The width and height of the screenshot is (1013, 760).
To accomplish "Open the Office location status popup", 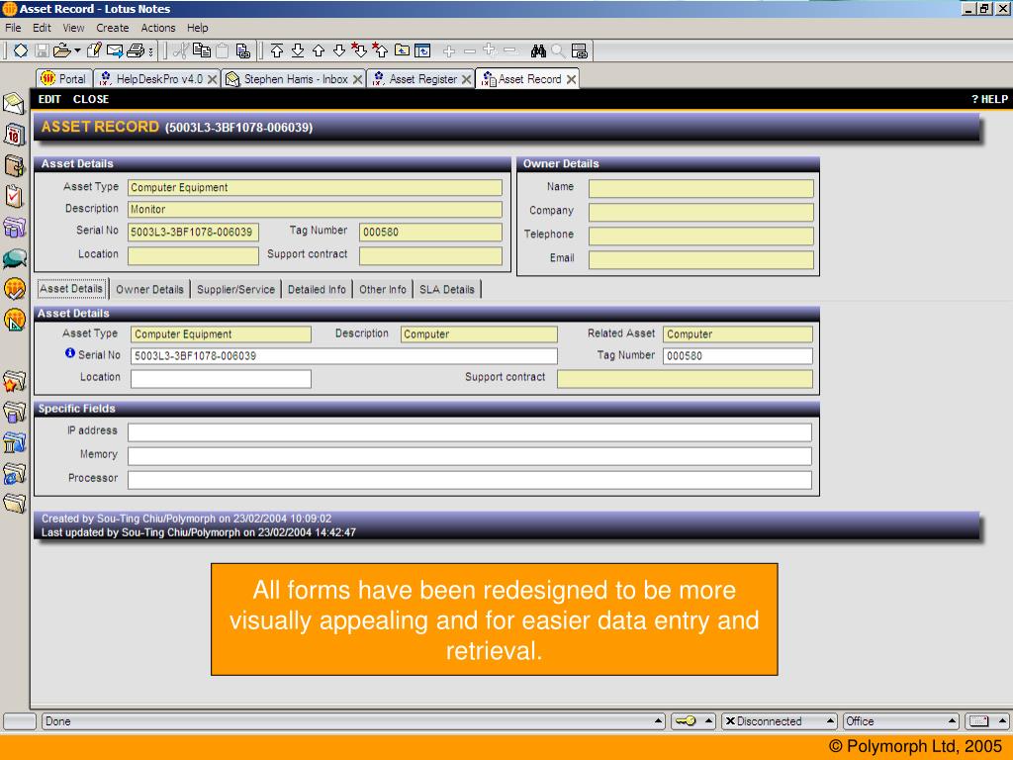I will click(900, 721).
